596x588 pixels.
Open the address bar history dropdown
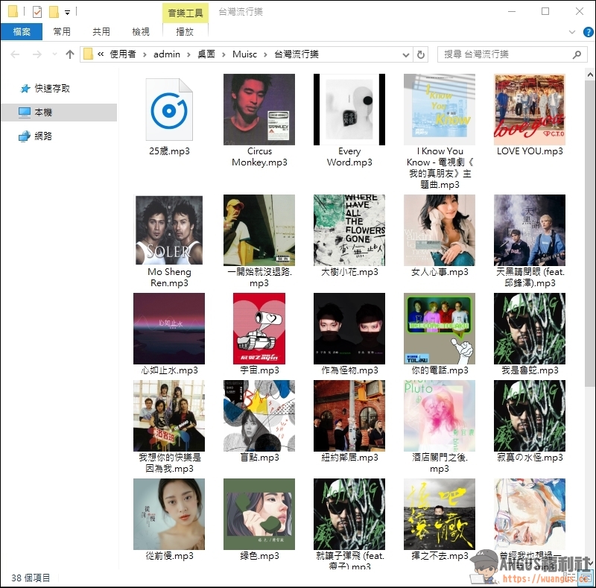click(405, 54)
